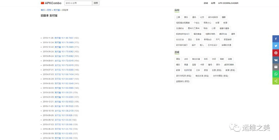
Task: Send the page via email icon
Action: tap(276, 67)
